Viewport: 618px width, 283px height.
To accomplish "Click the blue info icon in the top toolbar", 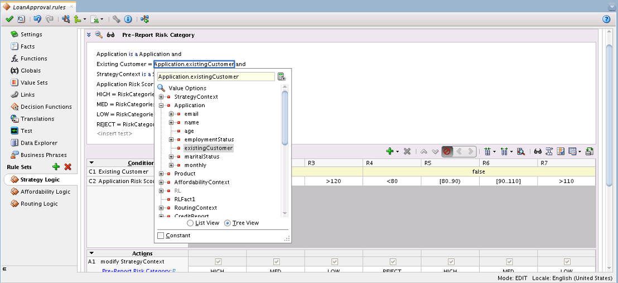I will [128, 19].
